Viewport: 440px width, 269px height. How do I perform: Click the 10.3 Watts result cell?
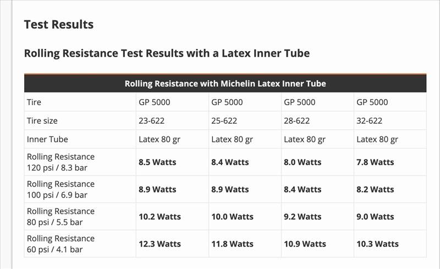point(377,244)
